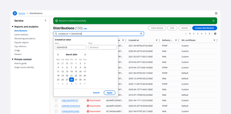
Task: Click the info circle icon at top right
Action: [216, 13]
